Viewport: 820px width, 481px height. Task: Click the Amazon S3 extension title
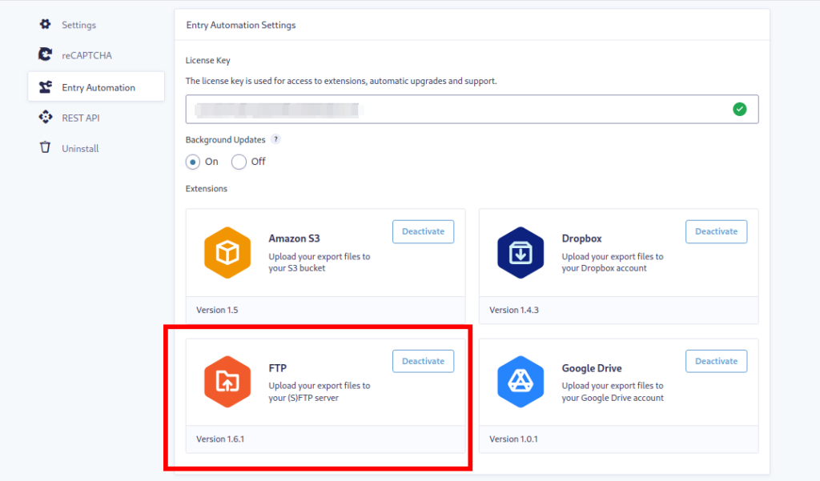pyautogui.click(x=294, y=238)
